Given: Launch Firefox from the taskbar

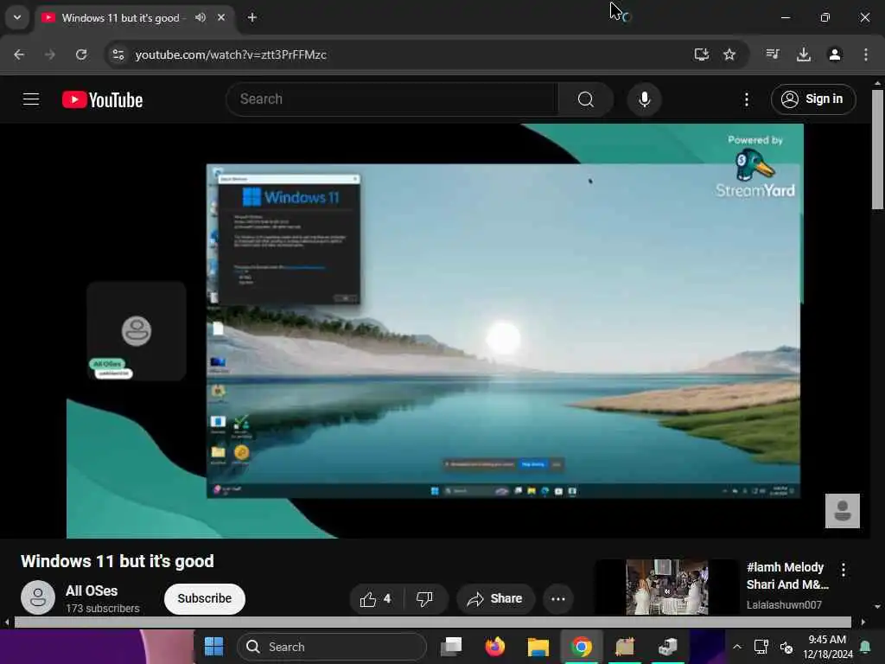Looking at the screenshot, I should coord(495,647).
